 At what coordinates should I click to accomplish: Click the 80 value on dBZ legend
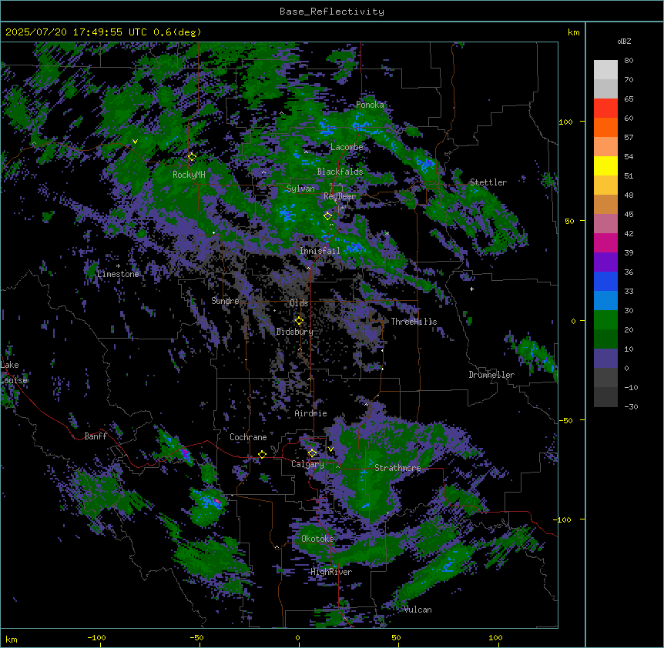coord(629,61)
